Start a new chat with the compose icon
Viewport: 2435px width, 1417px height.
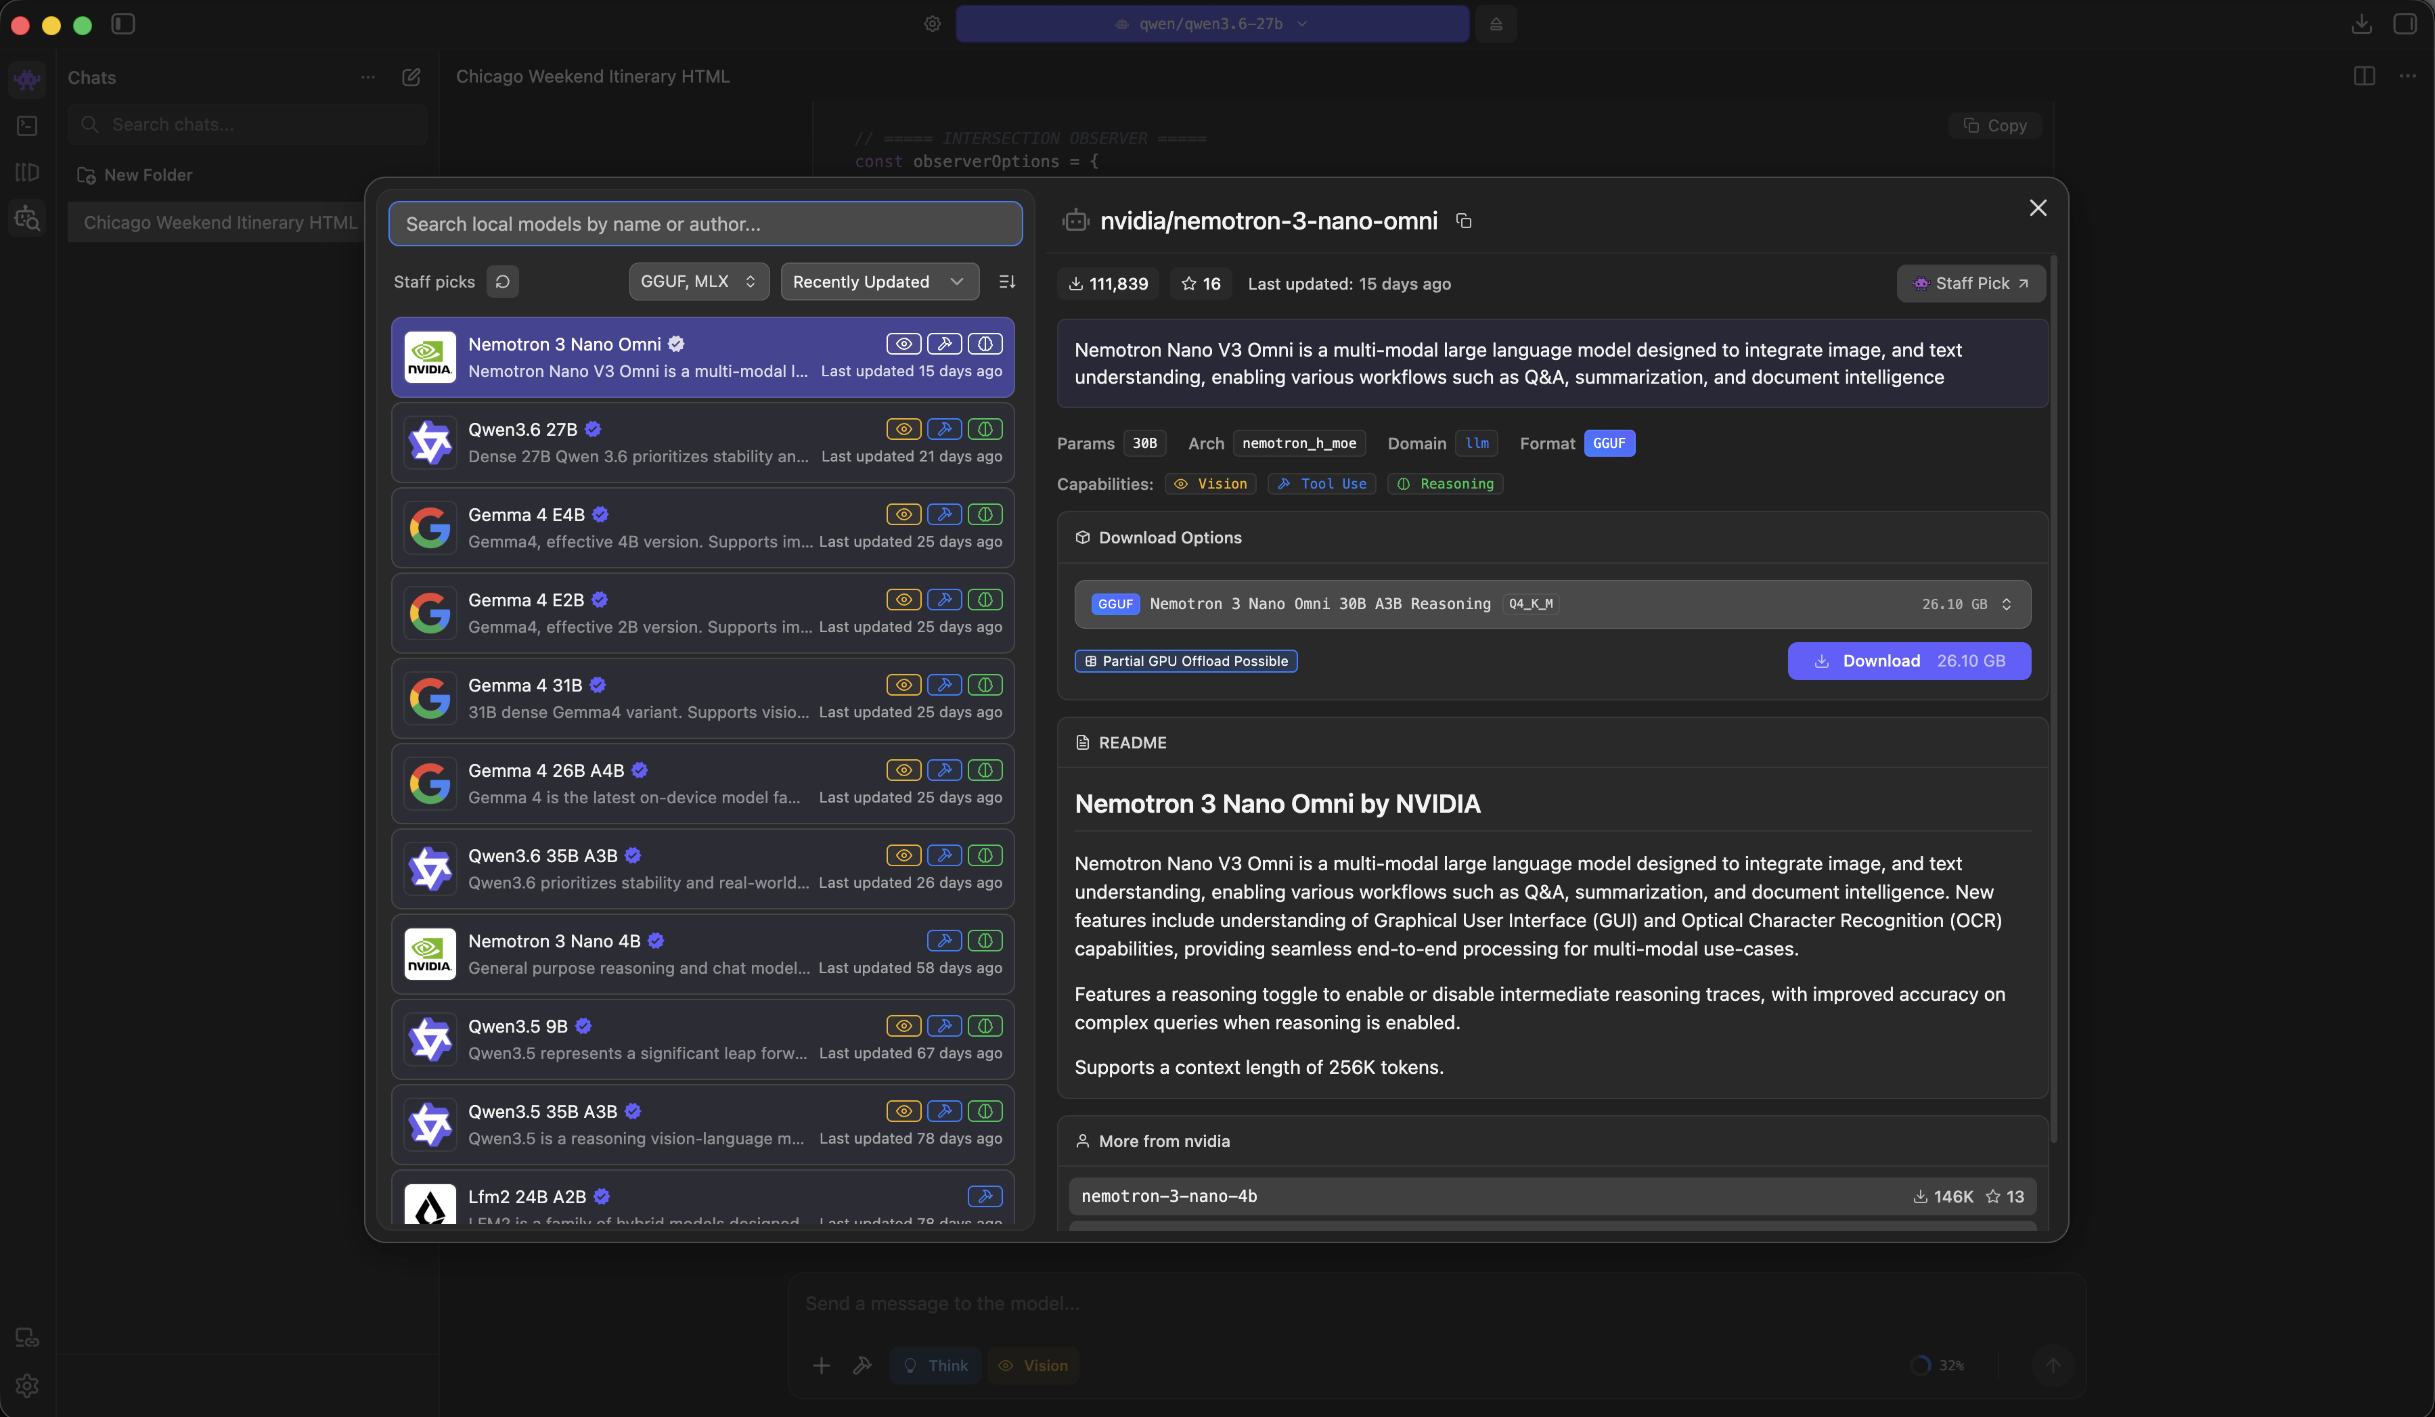click(x=411, y=77)
